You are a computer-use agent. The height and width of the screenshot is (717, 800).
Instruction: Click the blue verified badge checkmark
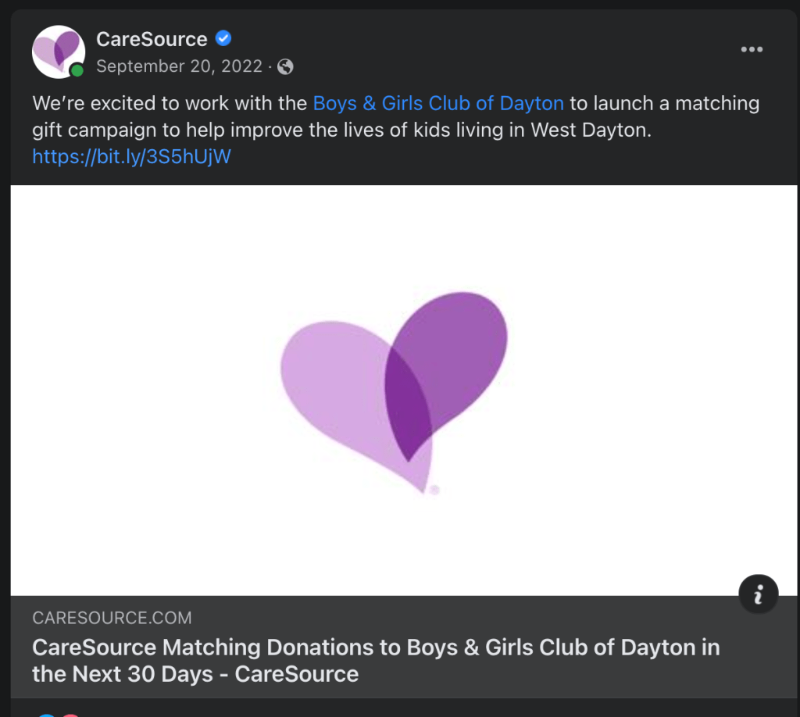pyautogui.click(x=223, y=38)
